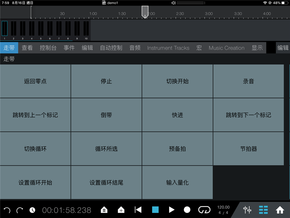Viewport: 290px width, 218px height.
Task: Toggle 切换循环 loop command
Action: tap(35, 149)
